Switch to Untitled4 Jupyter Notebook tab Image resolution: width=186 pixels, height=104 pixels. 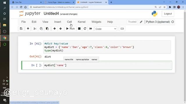pos(92,2)
